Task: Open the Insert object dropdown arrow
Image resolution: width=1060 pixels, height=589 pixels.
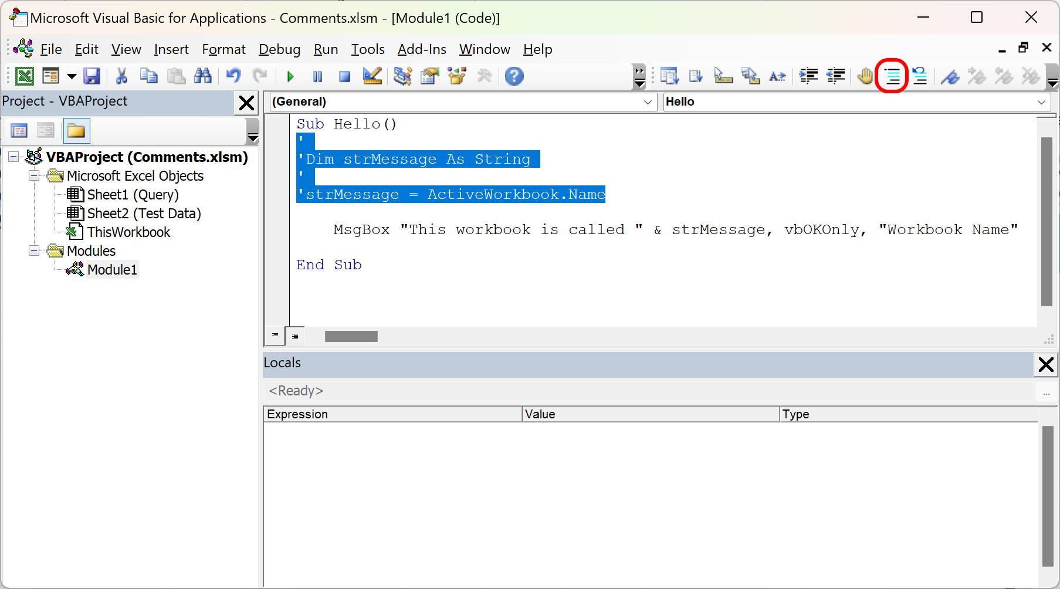Action: click(x=72, y=76)
